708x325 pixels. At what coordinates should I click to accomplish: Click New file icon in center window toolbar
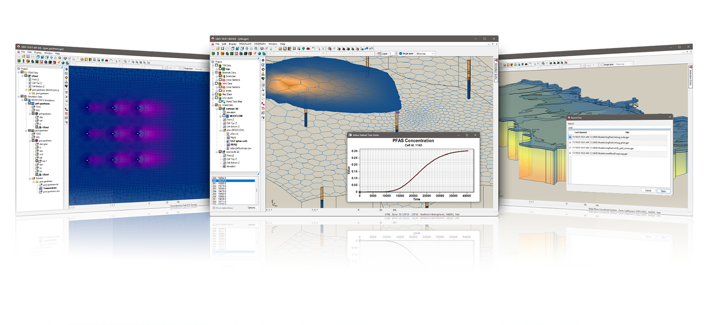coord(213,49)
